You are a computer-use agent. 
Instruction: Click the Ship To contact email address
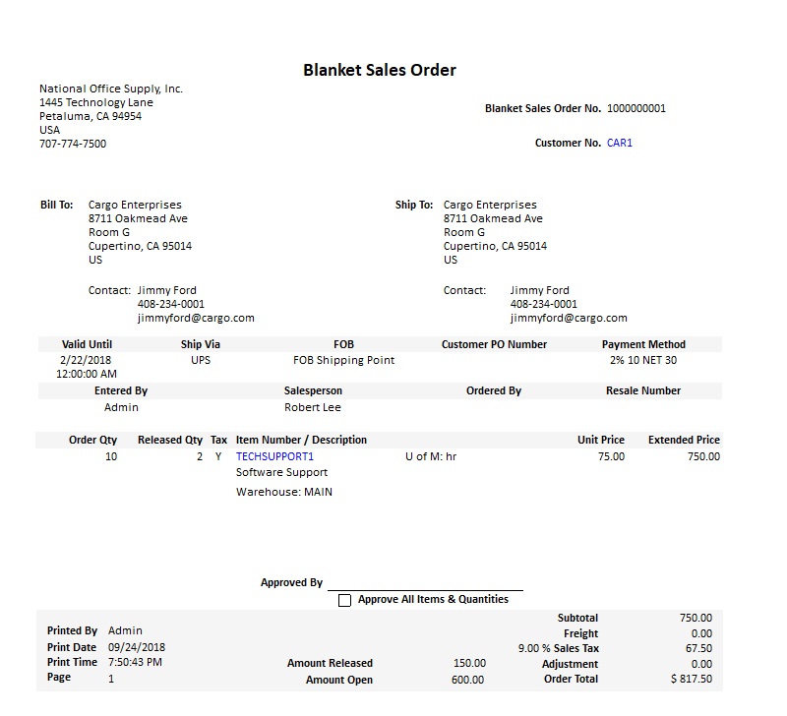[x=569, y=318]
